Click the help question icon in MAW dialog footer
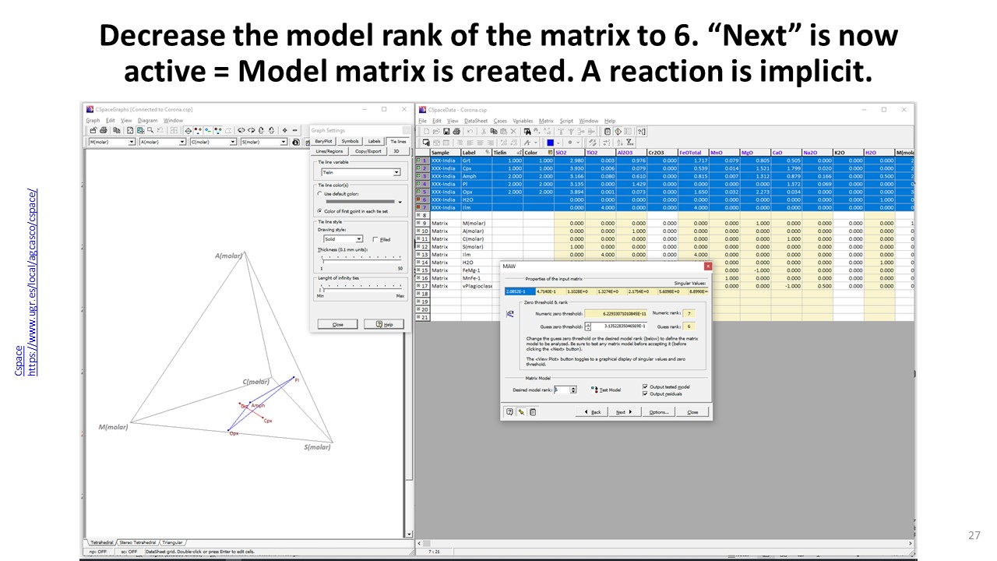997x561 pixels. click(510, 412)
